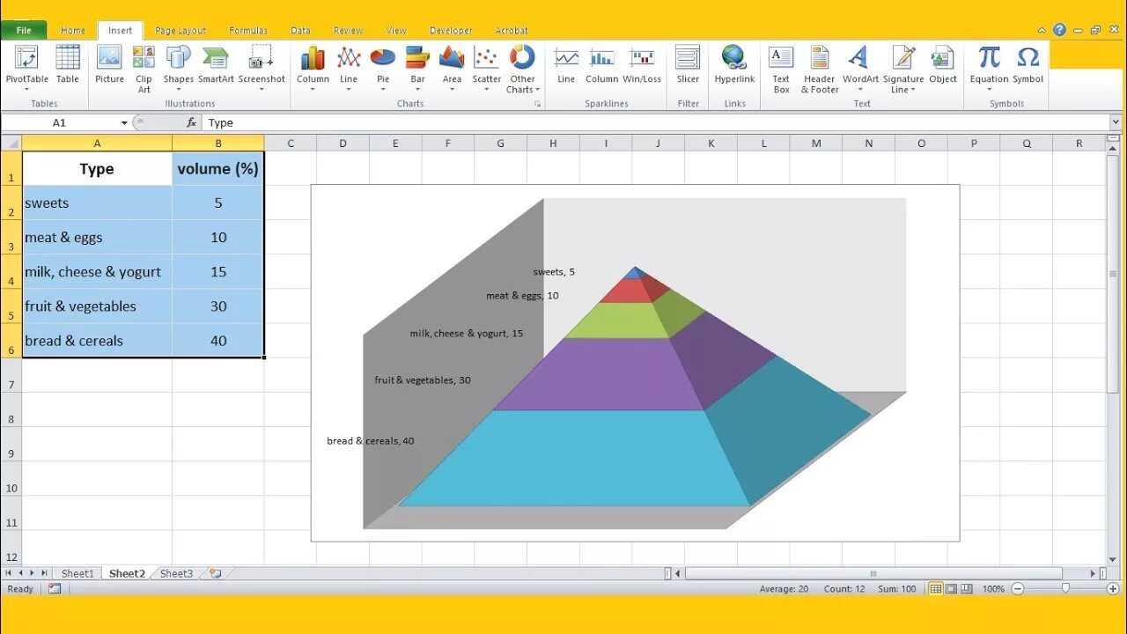The height and width of the screenshot is (634, 1127).
Task: Switch to Page Break Preview in status bar
Action: [967, 588]
